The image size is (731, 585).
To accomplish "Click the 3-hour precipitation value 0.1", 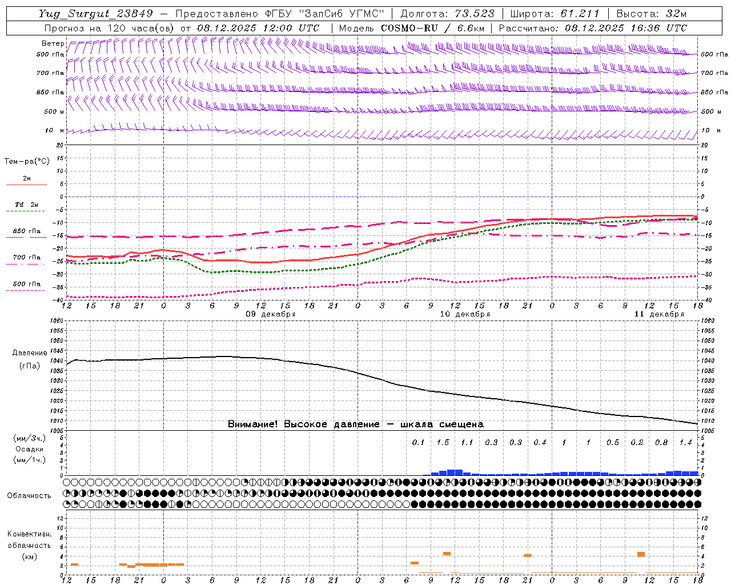I will (419, 443).
